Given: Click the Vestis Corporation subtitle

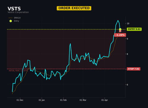Looking at the screenshot, I should [x=18, y=12].
